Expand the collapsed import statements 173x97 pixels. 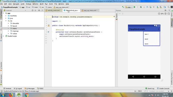click(60, 21)
